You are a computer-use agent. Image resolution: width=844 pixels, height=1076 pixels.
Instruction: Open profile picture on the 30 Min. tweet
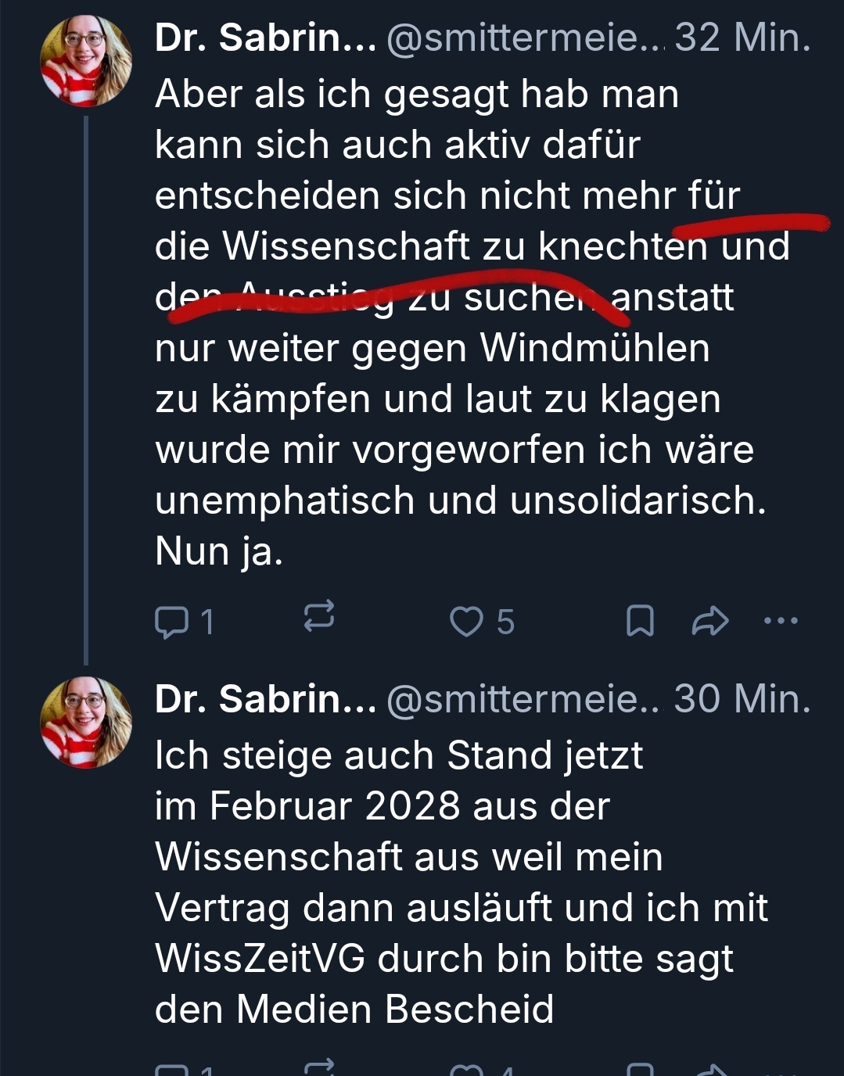pos(86,722)
